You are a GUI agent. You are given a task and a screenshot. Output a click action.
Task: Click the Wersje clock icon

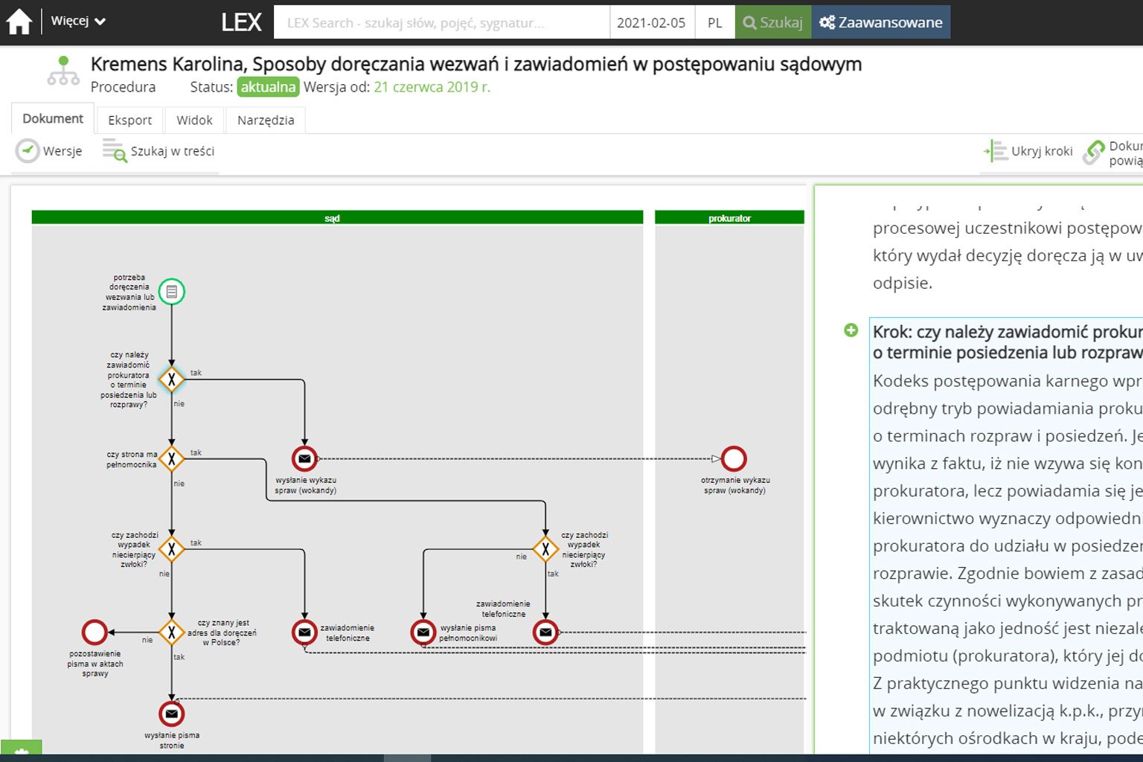pyautogui.click(x=28, y=151)
